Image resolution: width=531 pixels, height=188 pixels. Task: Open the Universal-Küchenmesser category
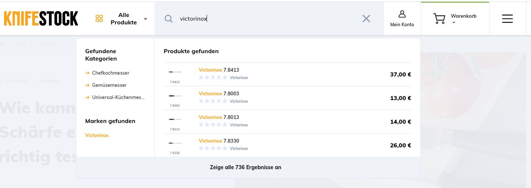point(118,98)
